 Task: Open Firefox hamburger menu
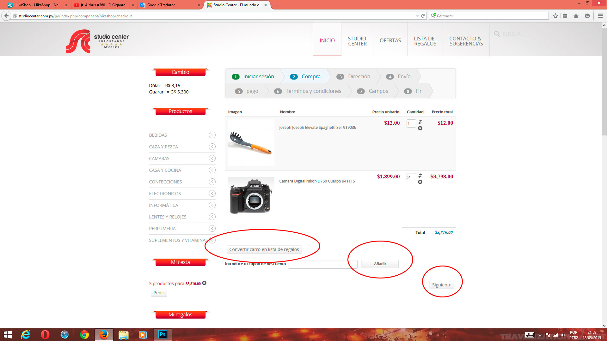(600, 16)
